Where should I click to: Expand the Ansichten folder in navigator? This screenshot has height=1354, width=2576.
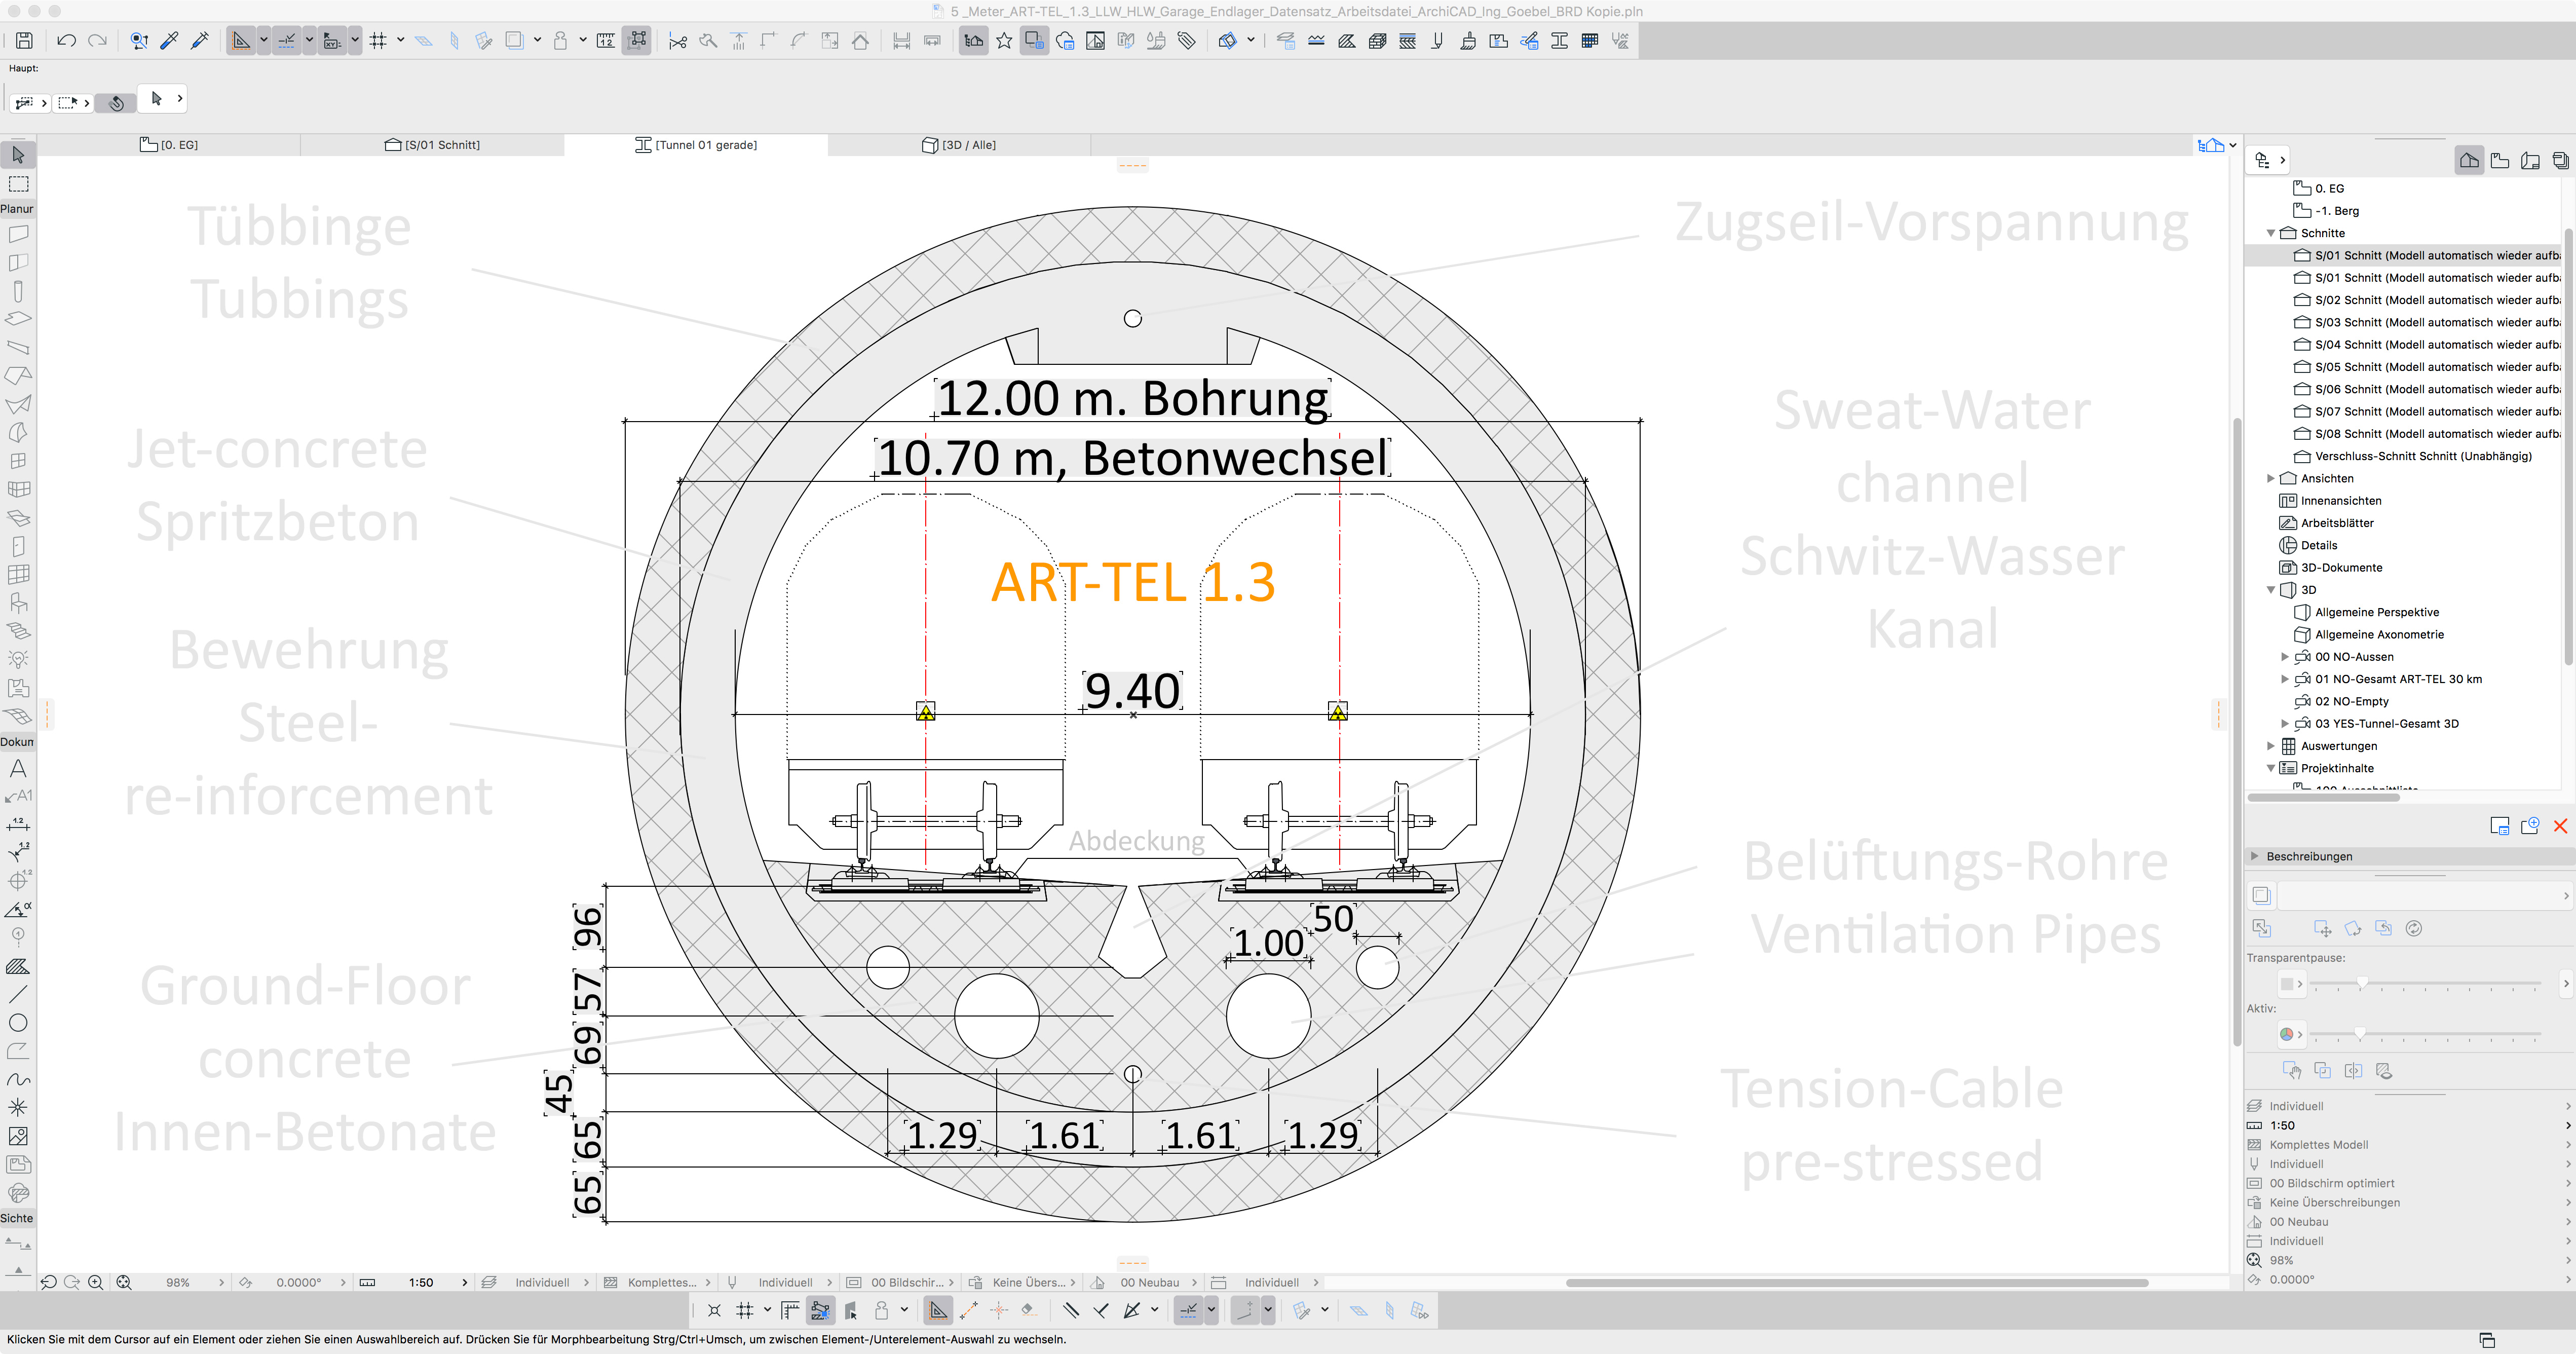(x=2271, y=478)
